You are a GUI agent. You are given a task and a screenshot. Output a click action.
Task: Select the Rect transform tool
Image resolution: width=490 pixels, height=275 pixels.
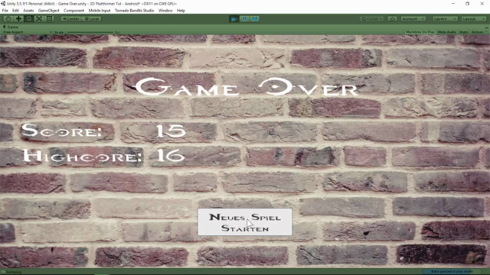49,18
